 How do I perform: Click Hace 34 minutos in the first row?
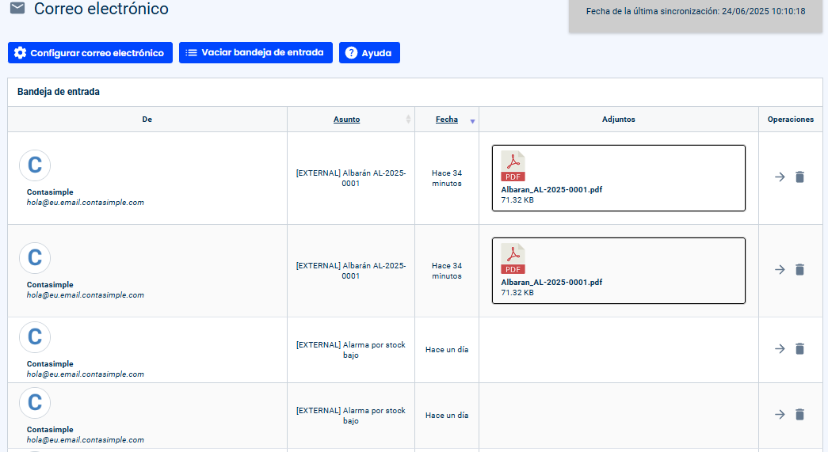[447, 178]
